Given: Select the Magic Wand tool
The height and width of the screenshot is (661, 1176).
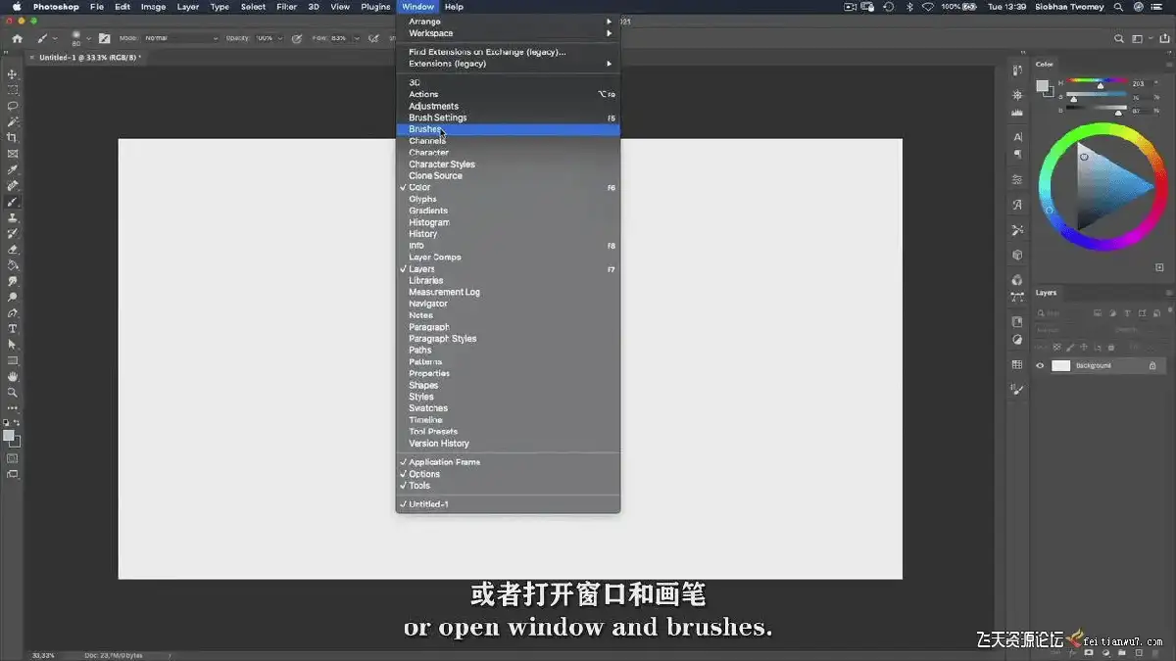Looking at the screenshot, I should 13,122.
